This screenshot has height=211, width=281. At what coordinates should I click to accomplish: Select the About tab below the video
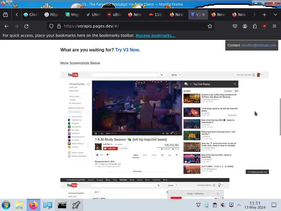pos(136,155)
